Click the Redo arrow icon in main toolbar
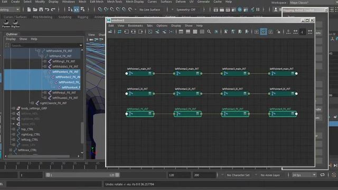The image size is (338, 190). tap(53, 9)
